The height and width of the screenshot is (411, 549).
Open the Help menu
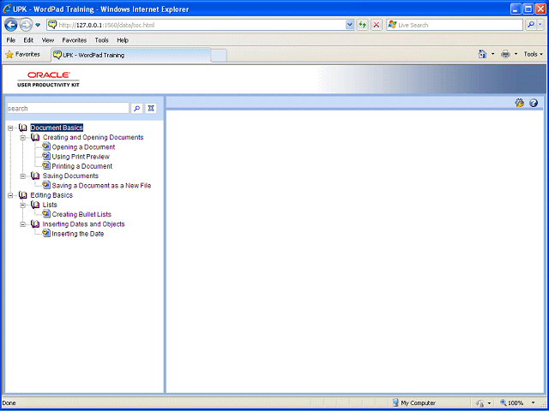pyautogui.click(x=123, y=40)
